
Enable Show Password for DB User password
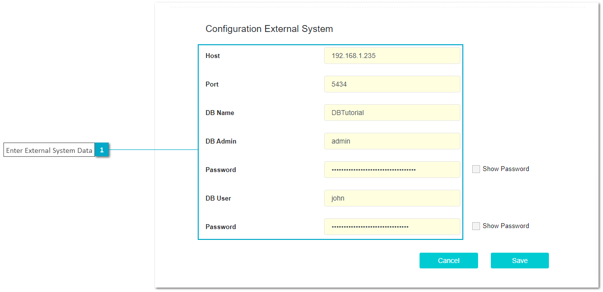[x=476, y=226]
